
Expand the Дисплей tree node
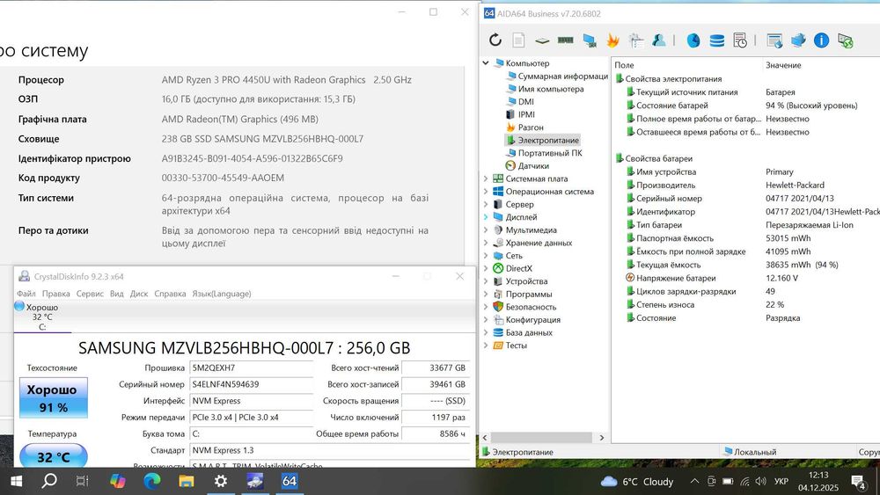coord(486,217)
